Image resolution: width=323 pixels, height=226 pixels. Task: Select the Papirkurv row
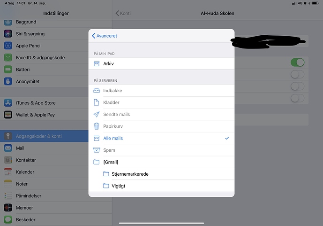pyautogui.click(x=161, y=126)
